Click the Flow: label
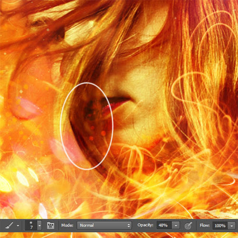Image resolution: width=238 pixels, height=238 pixels. [205, 225]
